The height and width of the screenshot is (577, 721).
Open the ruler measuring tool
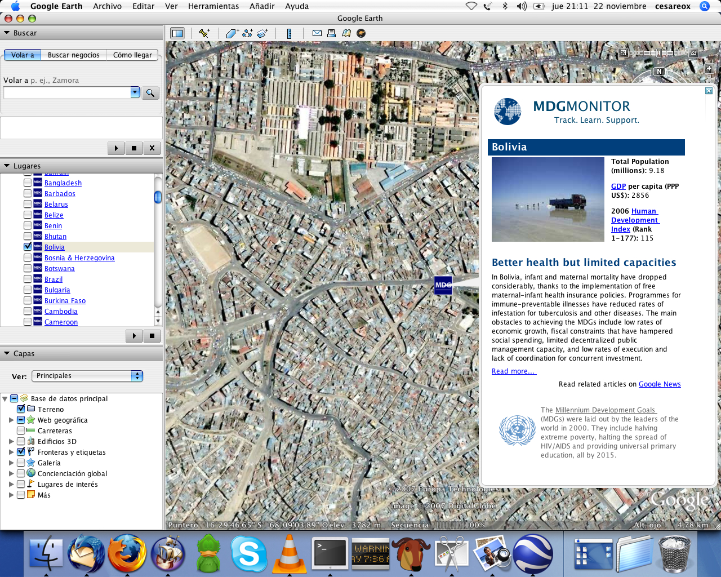click(x=289, y=33)
